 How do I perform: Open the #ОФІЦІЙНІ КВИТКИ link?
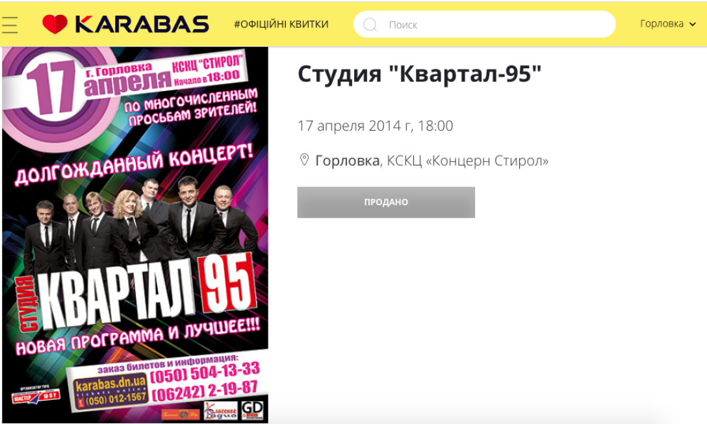click(281, 24)
